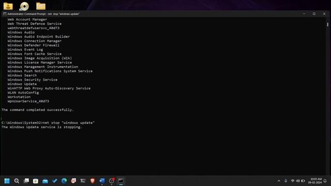Open Task View on the taskbar
This screenshot has width=331, height=186.
coord(26,181)
